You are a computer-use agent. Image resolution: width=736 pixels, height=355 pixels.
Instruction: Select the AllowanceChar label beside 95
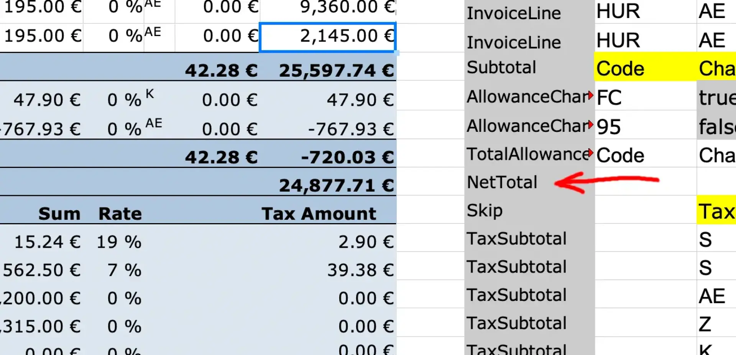coord(529,125)
